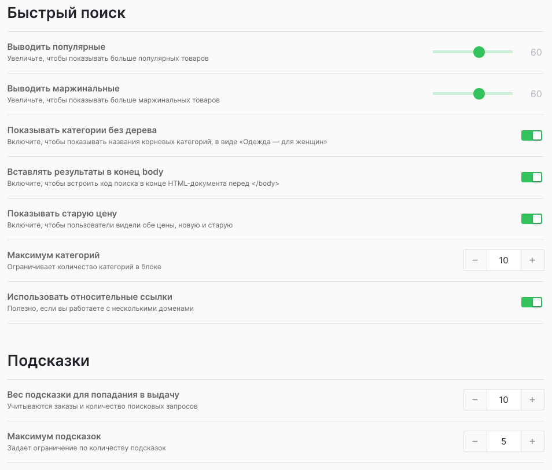
Task: Click the 60 value next to Выводить популярные
Action: click(535, 52)
